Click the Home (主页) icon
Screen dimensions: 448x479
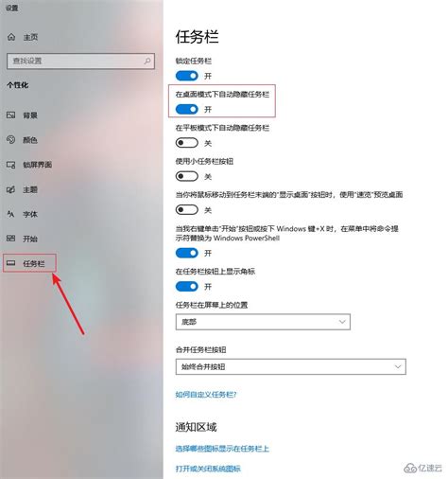pos(11,37)
